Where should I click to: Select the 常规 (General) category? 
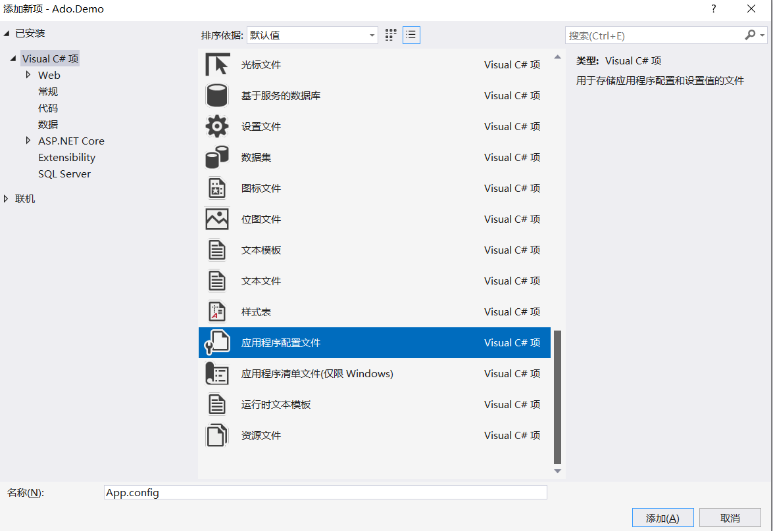[48, 91]
